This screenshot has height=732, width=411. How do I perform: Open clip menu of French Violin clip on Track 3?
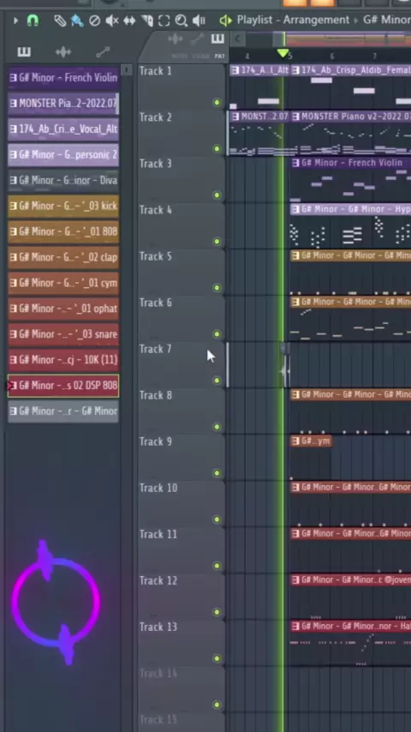(295, 163)
